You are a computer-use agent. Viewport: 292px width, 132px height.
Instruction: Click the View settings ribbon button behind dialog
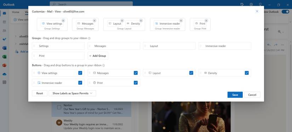[x=21, y=19]
